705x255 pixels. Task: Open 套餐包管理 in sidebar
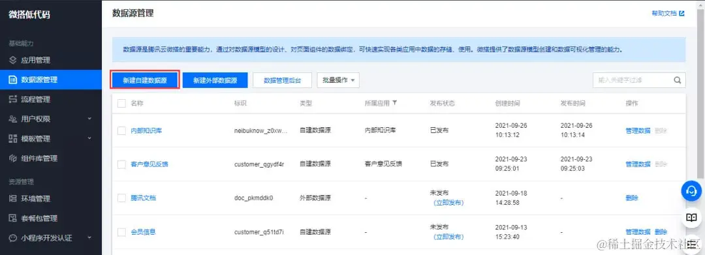pos(51,218)
